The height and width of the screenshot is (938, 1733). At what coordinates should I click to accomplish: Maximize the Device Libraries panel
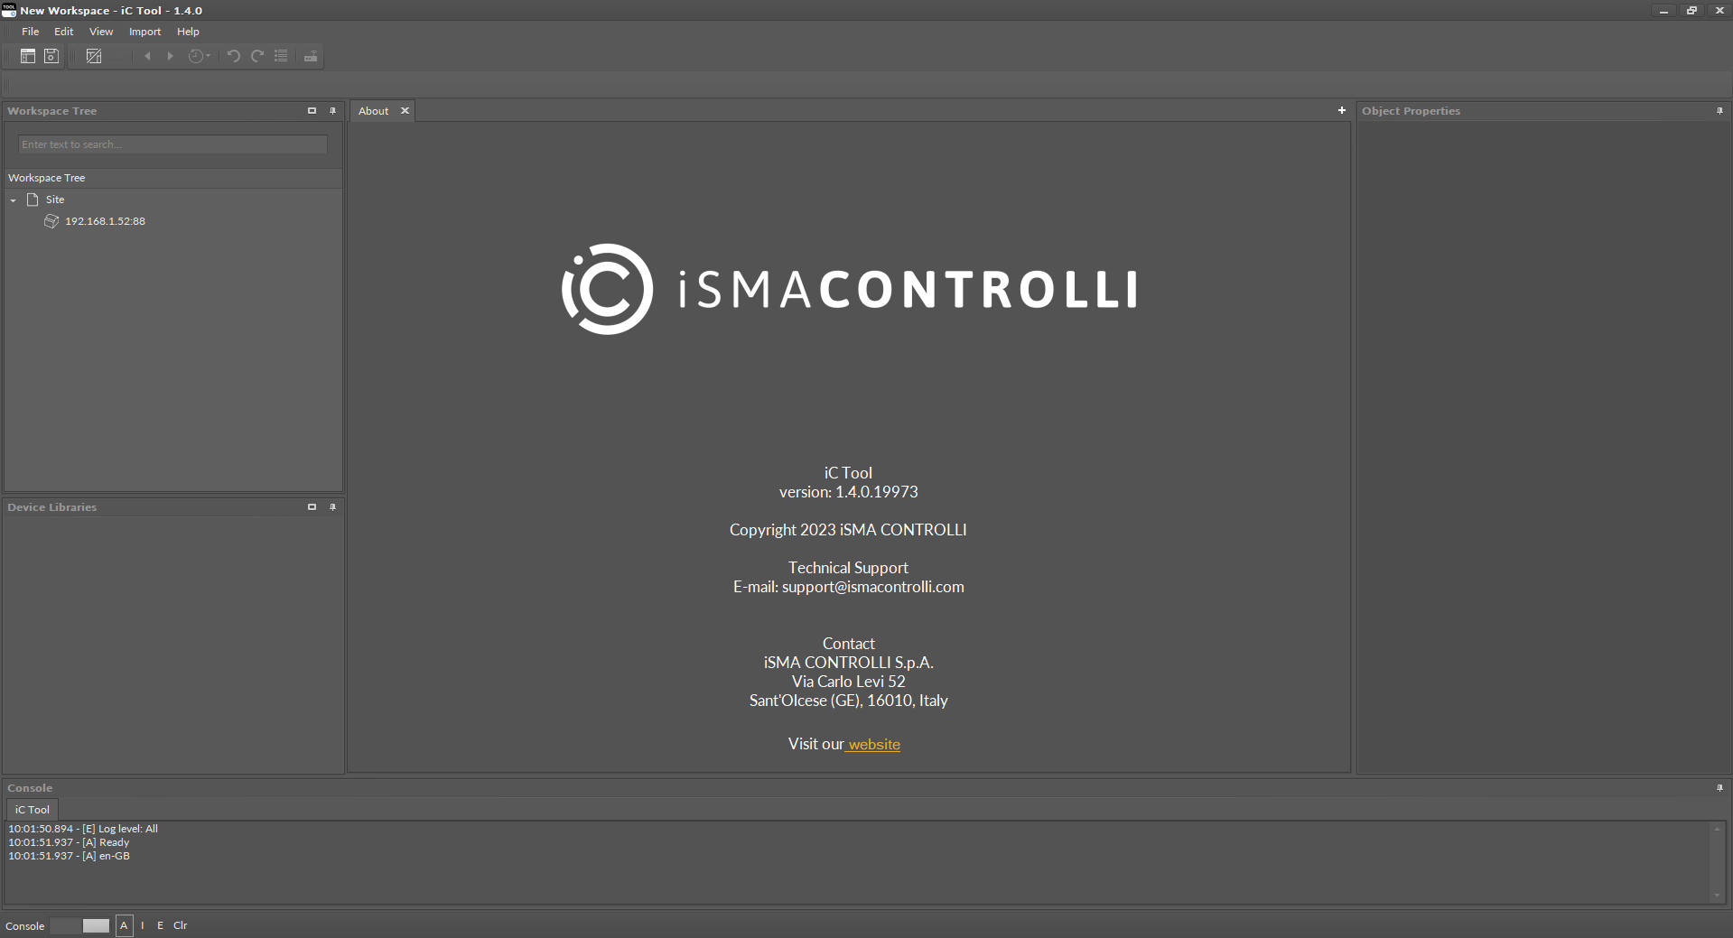click(312, 507)
